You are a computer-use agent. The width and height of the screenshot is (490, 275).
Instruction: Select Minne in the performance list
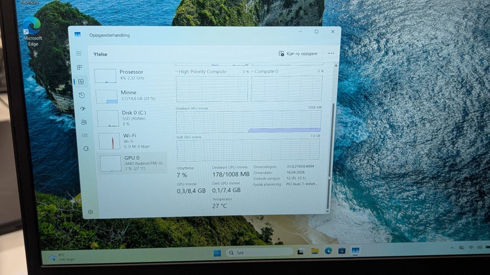click(131, 96)
